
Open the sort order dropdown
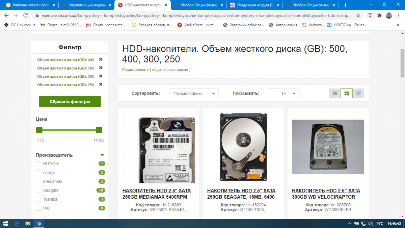click(194, 94)
